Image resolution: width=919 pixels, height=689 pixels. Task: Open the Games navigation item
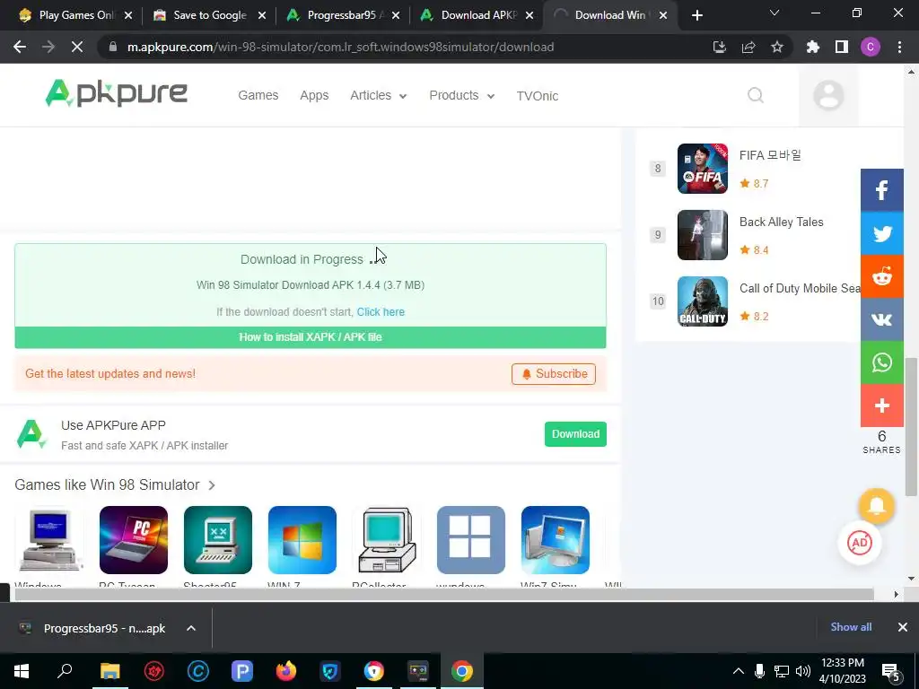coord(258,95)
